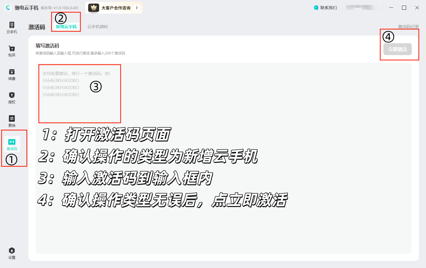
Task: Open the 云手机 sidebar section
Action: tap(12, 28)
